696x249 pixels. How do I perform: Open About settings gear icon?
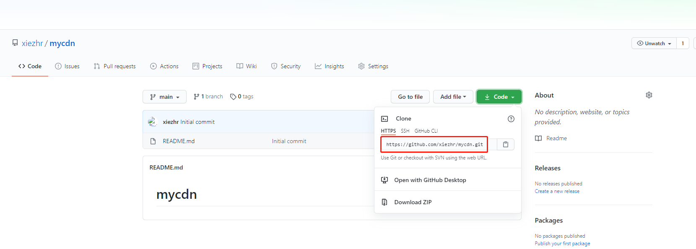[649, 95]
